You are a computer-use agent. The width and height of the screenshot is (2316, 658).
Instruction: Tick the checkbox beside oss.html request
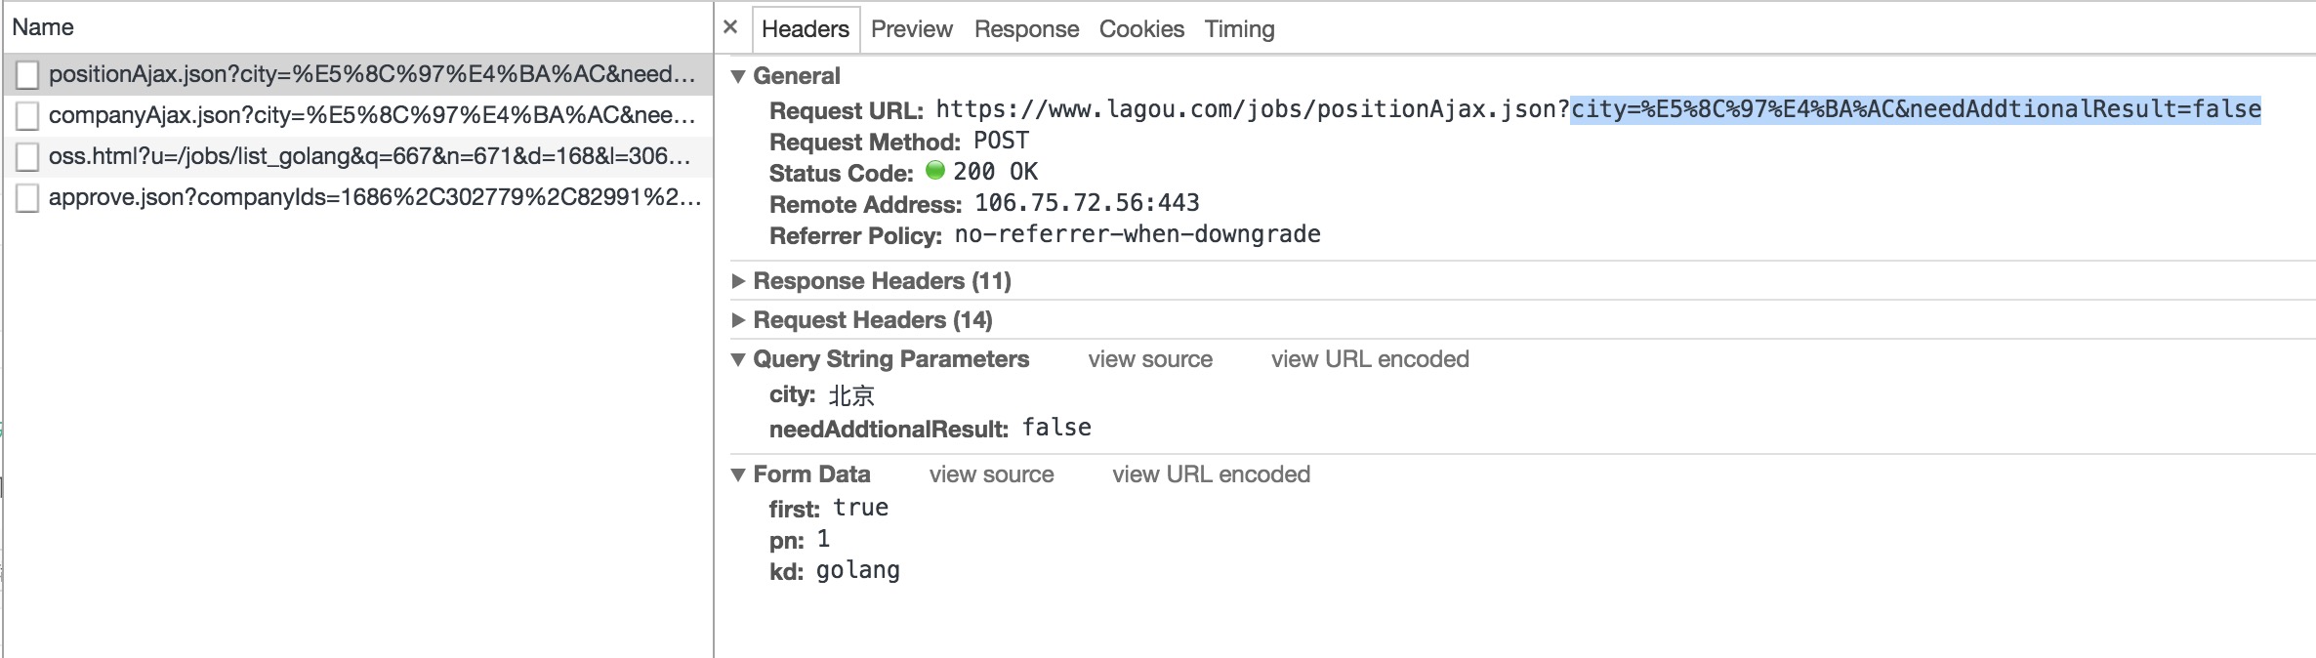pyautogui.click(x=27, y=157)
